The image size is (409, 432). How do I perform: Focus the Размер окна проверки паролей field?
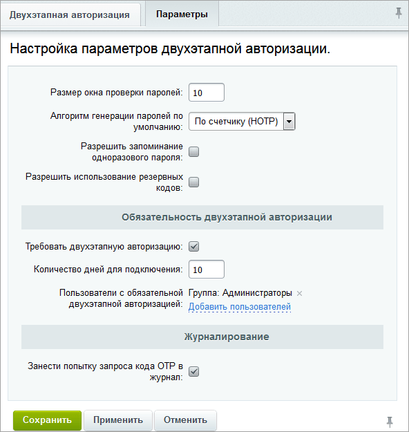point(207,93)
